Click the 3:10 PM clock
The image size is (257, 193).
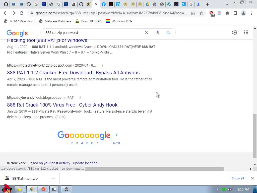(243, 189)
